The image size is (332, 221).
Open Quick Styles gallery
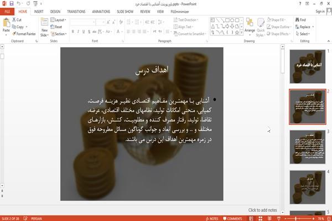click(261, 28)
